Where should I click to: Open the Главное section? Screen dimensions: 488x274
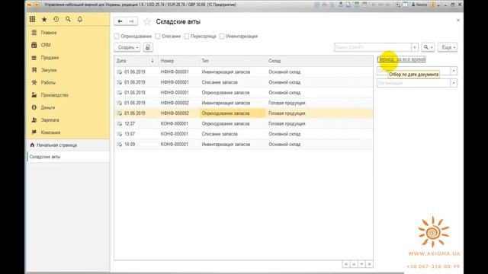[x=49, y=33]
